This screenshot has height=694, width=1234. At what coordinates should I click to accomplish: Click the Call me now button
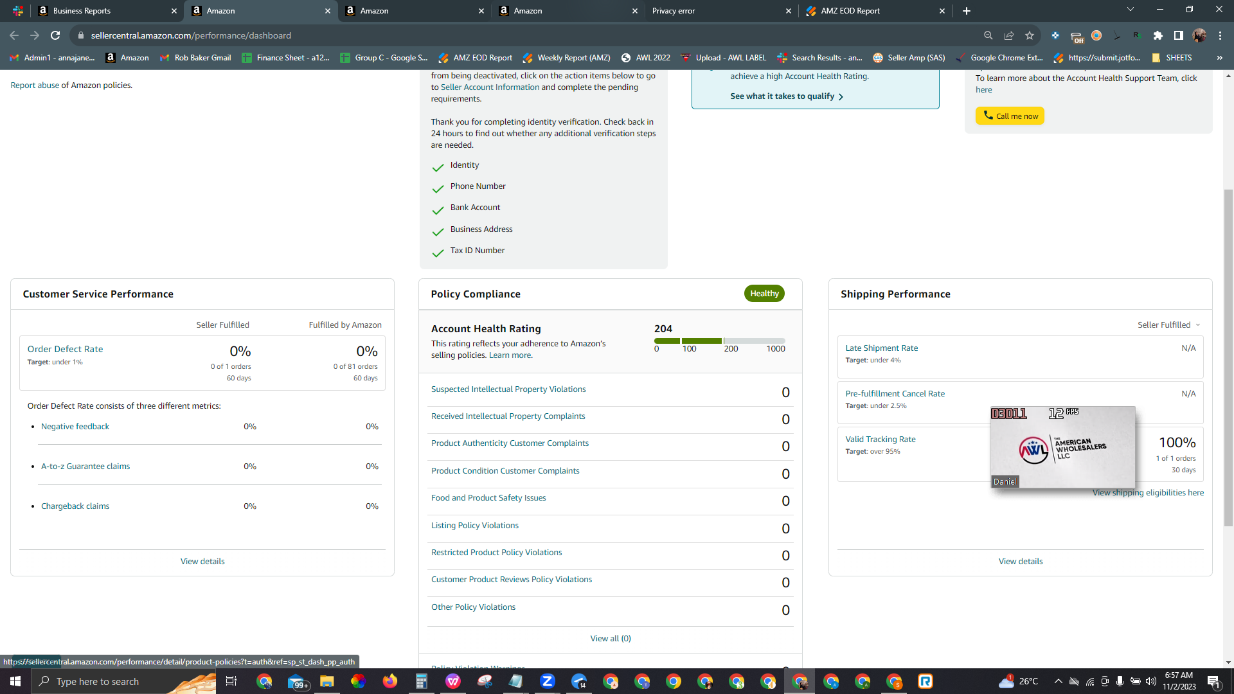point(1010,116)
